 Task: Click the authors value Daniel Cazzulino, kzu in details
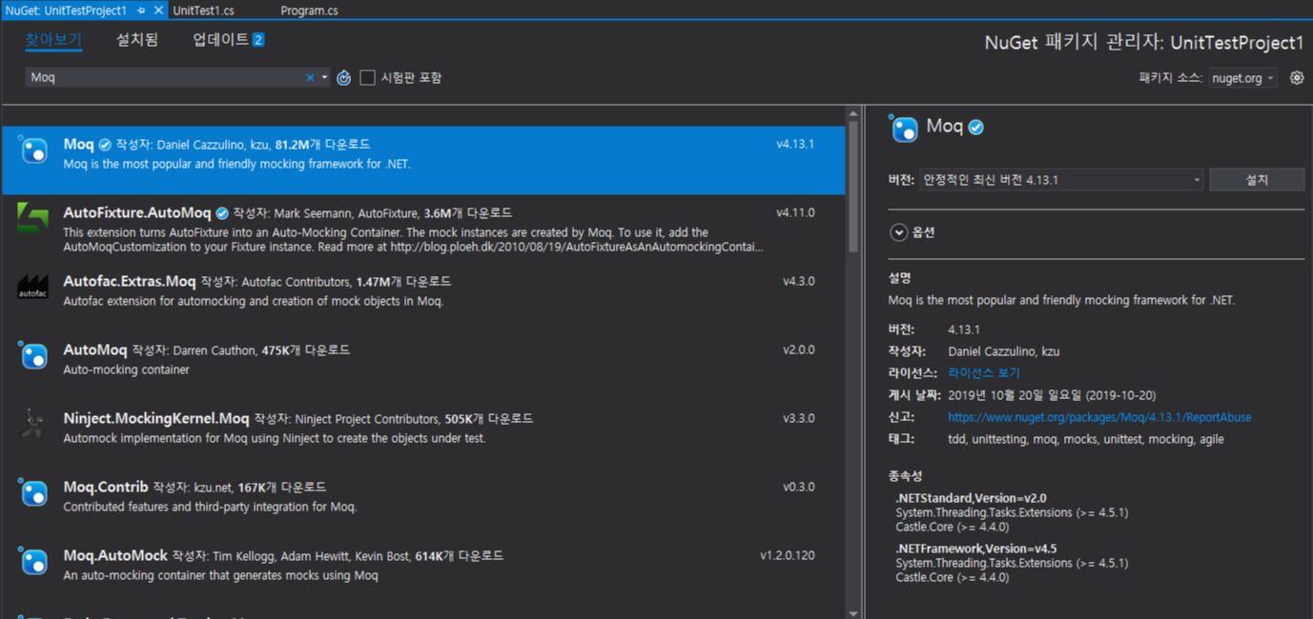click(1004, 351)
